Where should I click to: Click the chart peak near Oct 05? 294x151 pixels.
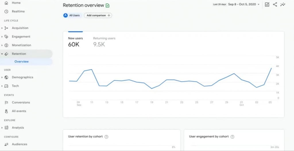pos(271,68)
